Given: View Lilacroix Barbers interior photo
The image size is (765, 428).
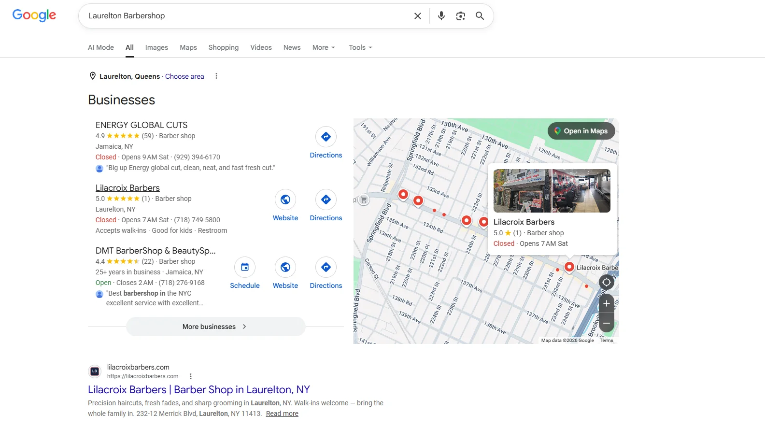Looking at the screenshot, I should point(581,191).
